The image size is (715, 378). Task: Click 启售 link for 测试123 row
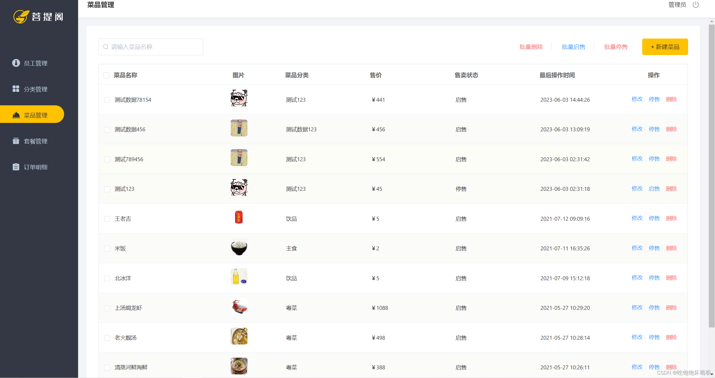coord(654,189)
